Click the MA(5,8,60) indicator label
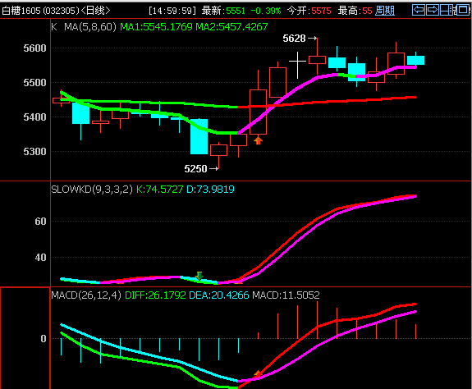The width and height of the screenshot is (472, 389). coord(90,27)
